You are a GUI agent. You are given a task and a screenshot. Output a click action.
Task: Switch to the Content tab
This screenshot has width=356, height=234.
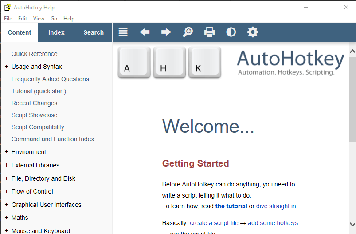coord(20,32)
